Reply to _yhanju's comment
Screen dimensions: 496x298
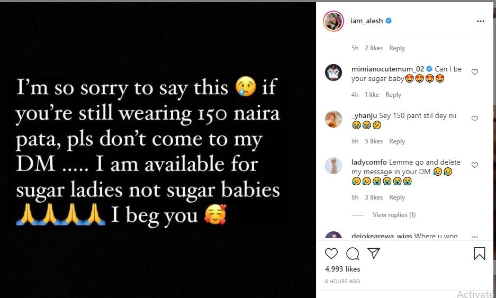397,141
